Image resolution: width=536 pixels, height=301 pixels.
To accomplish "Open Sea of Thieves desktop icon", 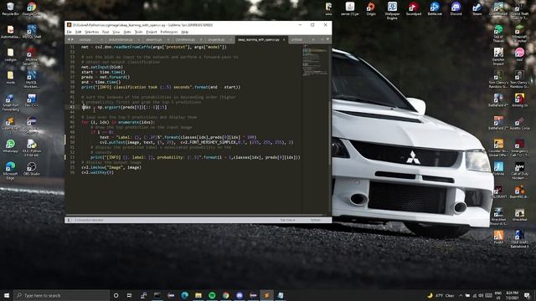I will point(498,33).
